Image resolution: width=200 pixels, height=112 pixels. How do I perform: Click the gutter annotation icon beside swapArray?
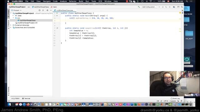[57, 28]
